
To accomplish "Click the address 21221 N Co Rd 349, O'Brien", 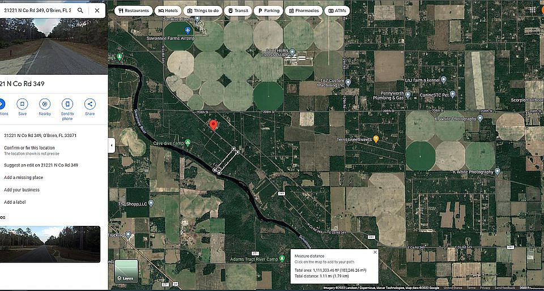I will point(40,135).
